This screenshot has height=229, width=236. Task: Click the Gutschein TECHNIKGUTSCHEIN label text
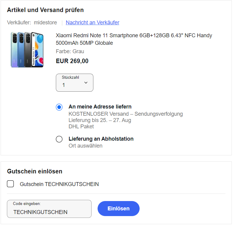59,184
